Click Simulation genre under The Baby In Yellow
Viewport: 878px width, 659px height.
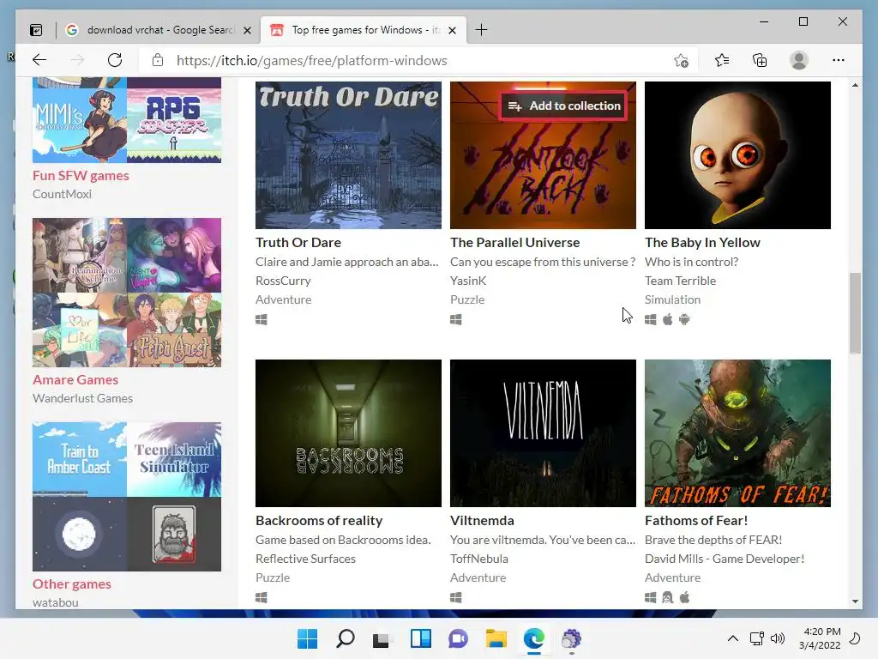[672, 299]
